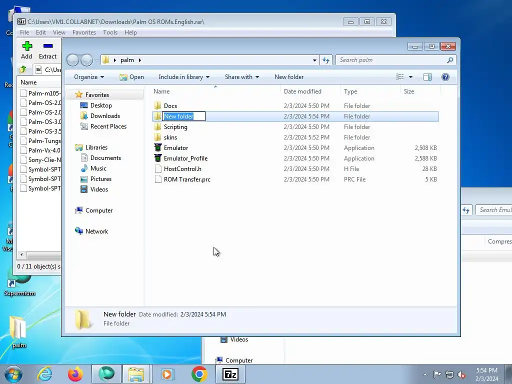The image size is (512, 384).
Task: Open the 7-Zip Favorites menu
Action: point(84,32)
